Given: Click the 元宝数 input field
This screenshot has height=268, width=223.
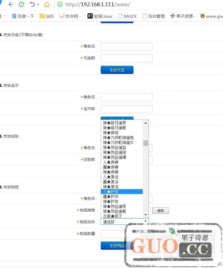Looking at the screenshot, I should (126, 58).
